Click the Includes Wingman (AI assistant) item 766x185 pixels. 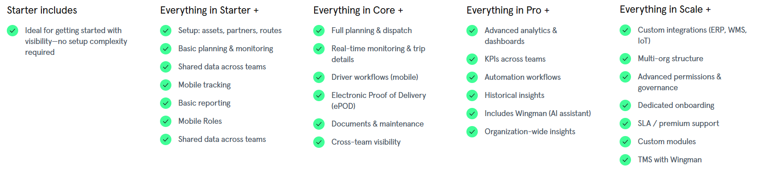pos(538,113)
